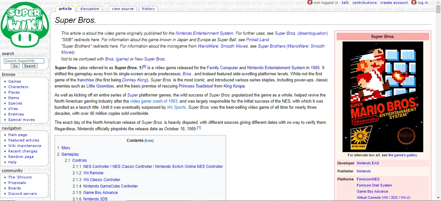The height and width of the screenshot is (201, 441).
Task: Open the Recent changes link
Action: point(23,151)
